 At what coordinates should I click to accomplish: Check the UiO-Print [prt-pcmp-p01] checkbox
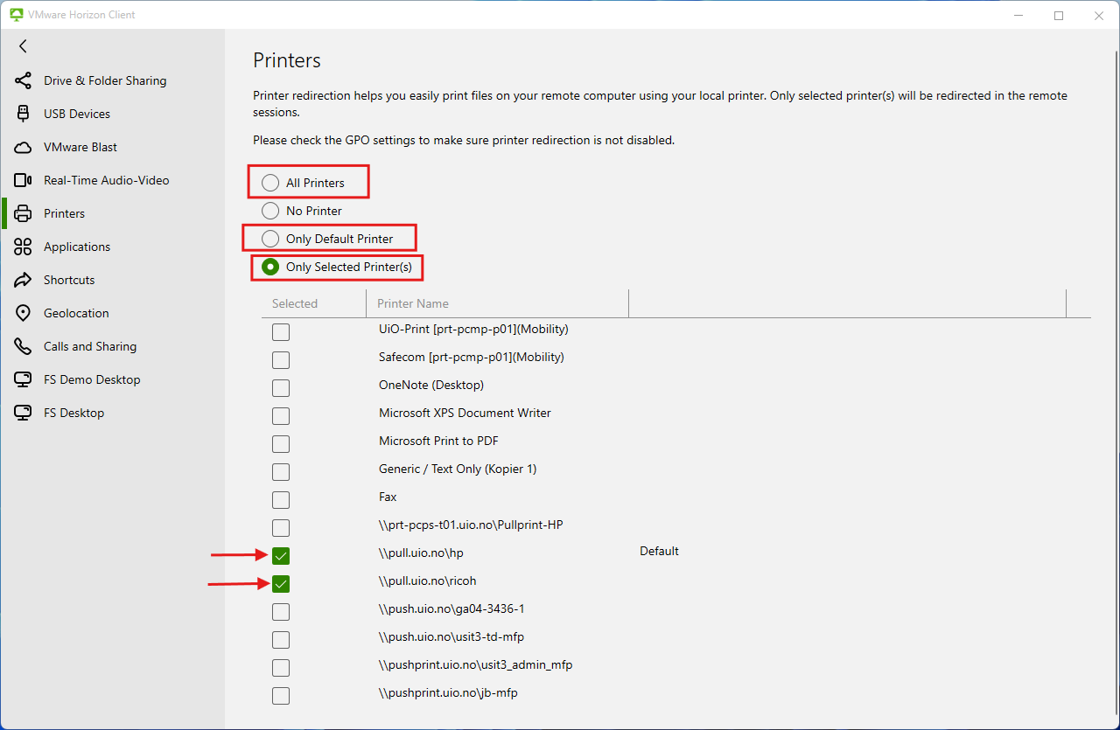point(281,332)
